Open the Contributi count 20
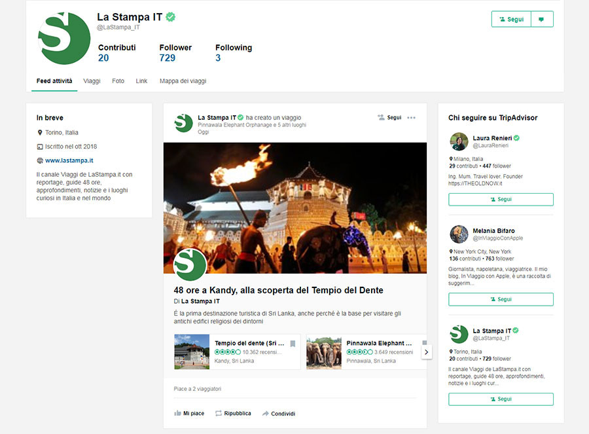Viewport: 589px width, 434px height. [x=103, y=58]
